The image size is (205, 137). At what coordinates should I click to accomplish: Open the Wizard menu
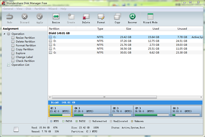coord(53,9)
